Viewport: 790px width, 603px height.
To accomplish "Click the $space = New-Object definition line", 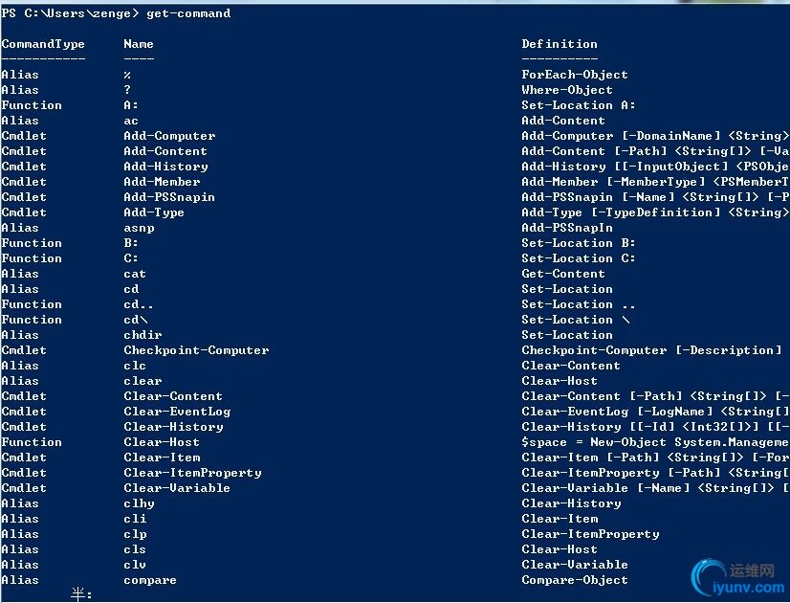I will click(x=655, y=442).
